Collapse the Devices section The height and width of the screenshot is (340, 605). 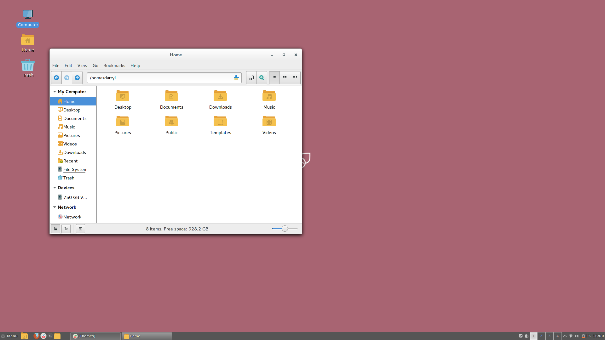point(55,188)
